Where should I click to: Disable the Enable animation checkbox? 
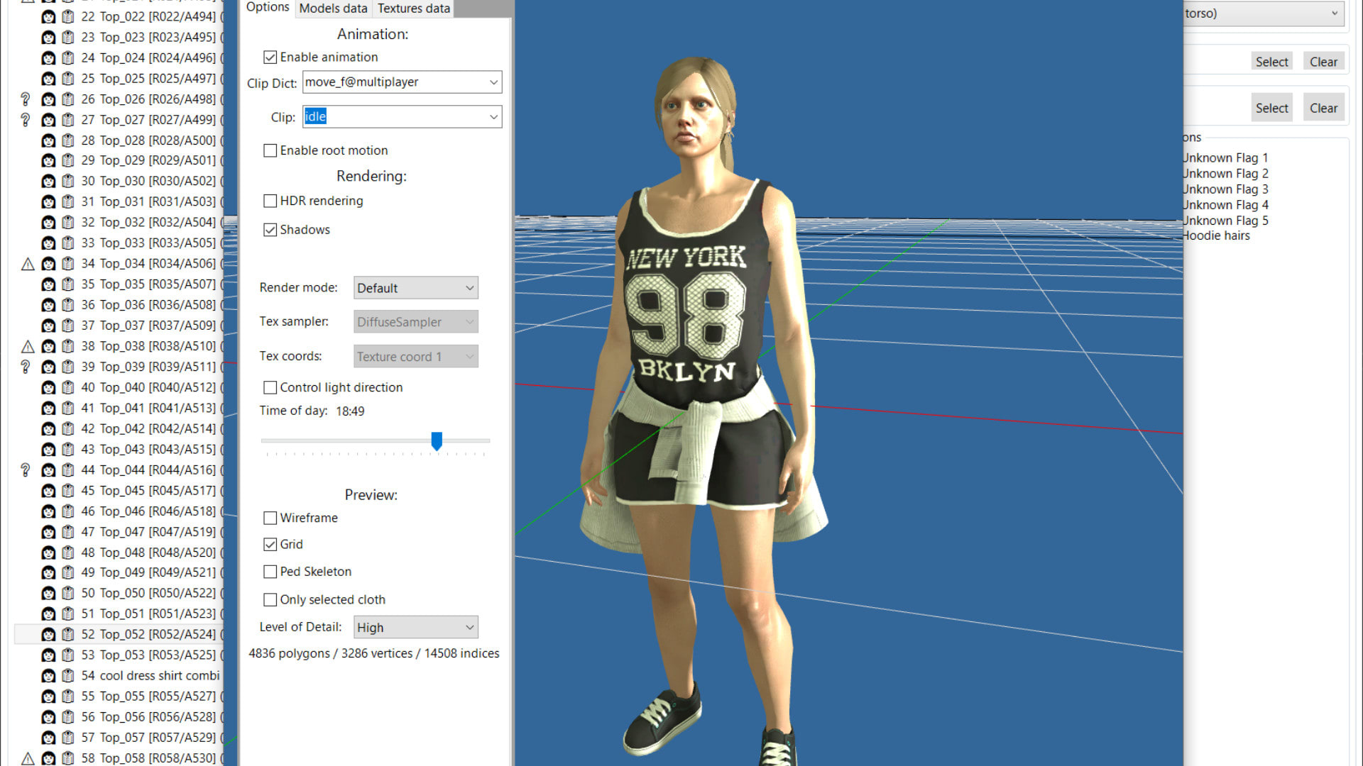pyautogui.click(x=270, y=57)
